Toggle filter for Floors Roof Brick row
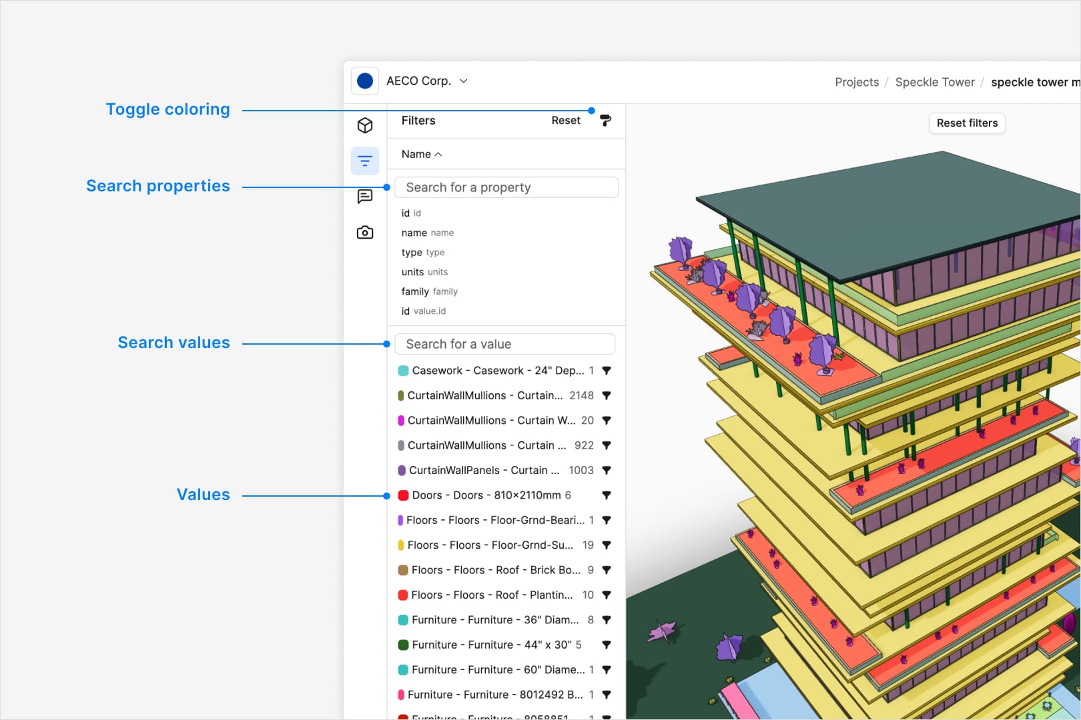The height and width of the screenshot is (720, 1081). (x=607, y=570)
